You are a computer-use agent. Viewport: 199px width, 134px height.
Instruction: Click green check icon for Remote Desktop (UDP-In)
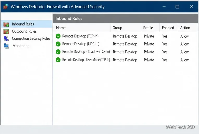[58, 44]
